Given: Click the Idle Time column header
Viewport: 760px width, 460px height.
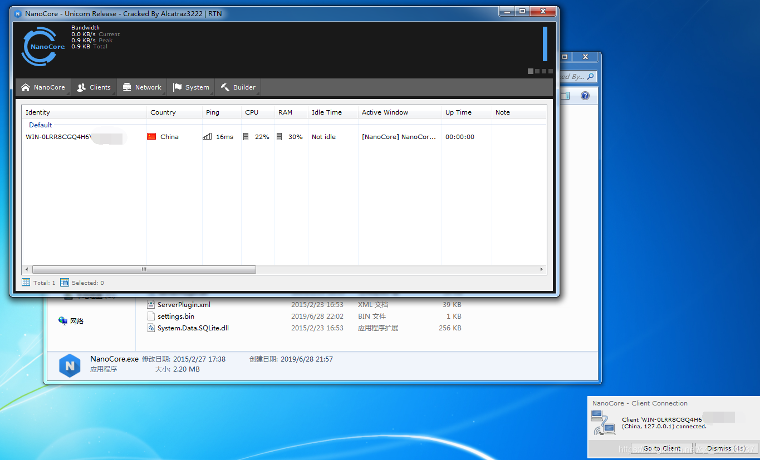Looking at the screenshot, I should pyautogui.click(x=333, y=112).
